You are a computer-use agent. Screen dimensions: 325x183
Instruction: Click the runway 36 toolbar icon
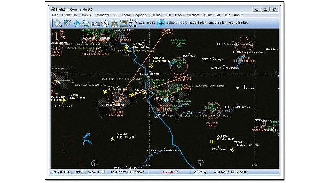pyautogui.click(x=115, y=23)
